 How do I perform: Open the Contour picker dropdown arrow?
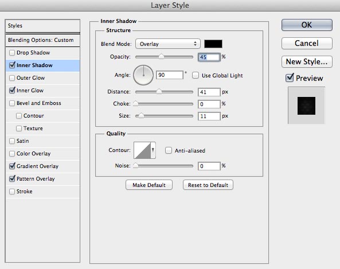coord(153,150)
